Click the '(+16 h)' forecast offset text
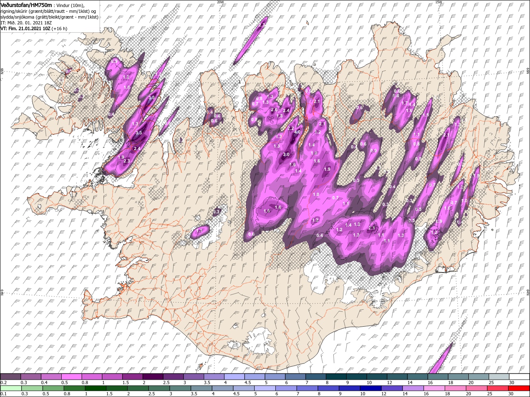This screenshot has width=530, height=397. pyautogui.click(x=60, y=29)
